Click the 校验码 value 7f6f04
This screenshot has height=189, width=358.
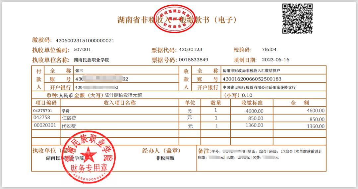(x=269, y=50)
